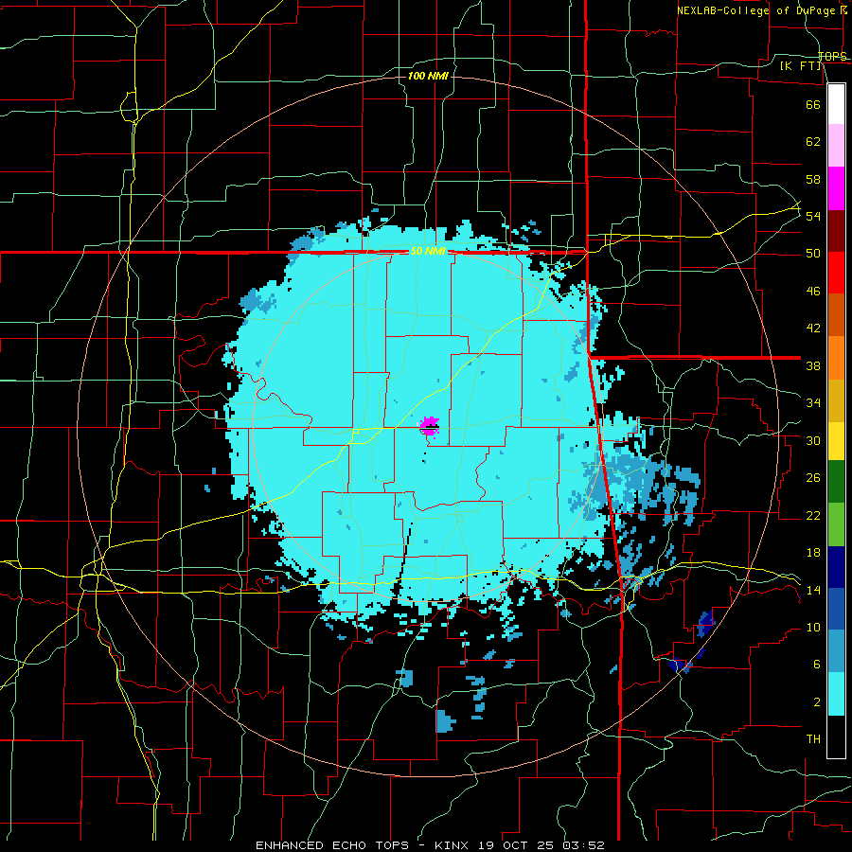852x852 pixels.
Task: Click the "30" legend value
Action: [x=813, y=440]
